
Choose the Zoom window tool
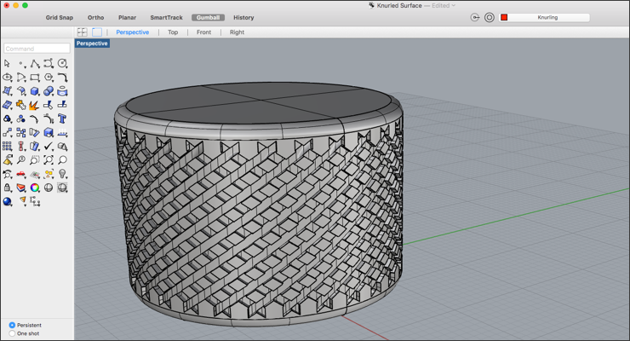(35, 160)
